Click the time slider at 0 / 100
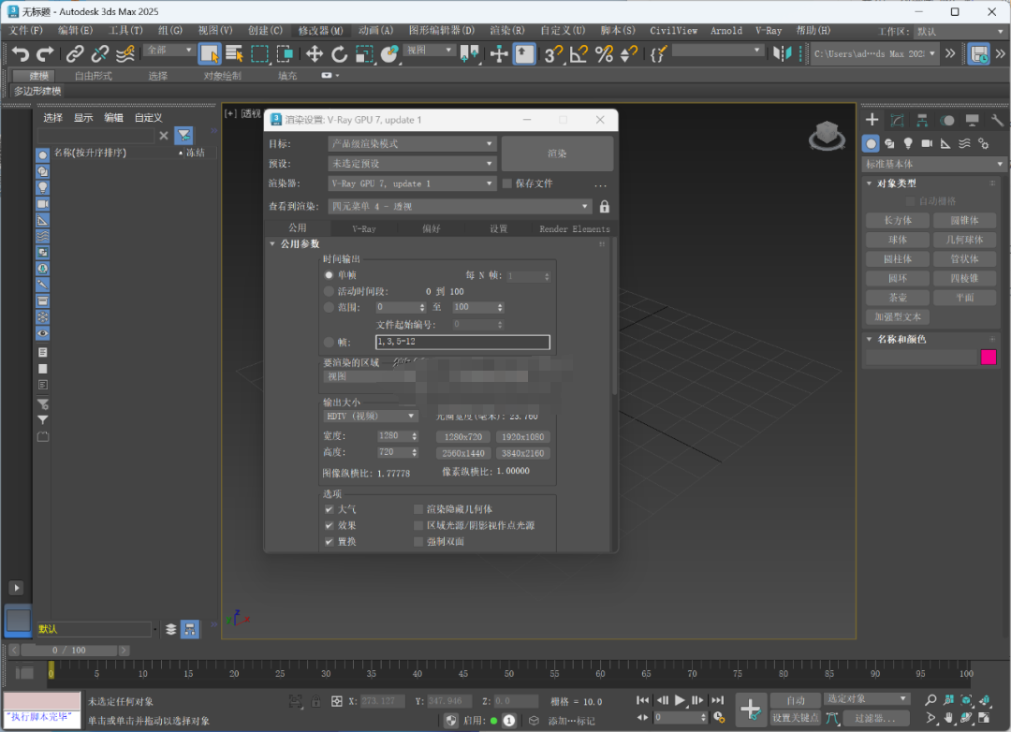 click(68, 650)
